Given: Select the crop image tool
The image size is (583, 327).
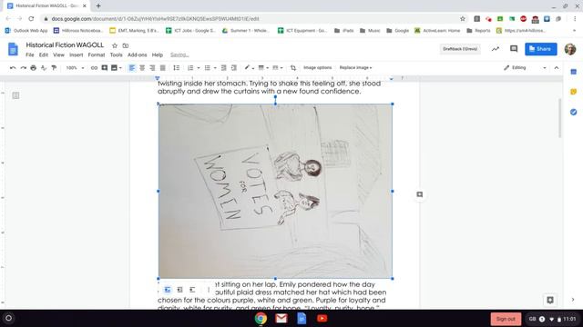Looking at the screenshot, I should [x=293, y=68].
